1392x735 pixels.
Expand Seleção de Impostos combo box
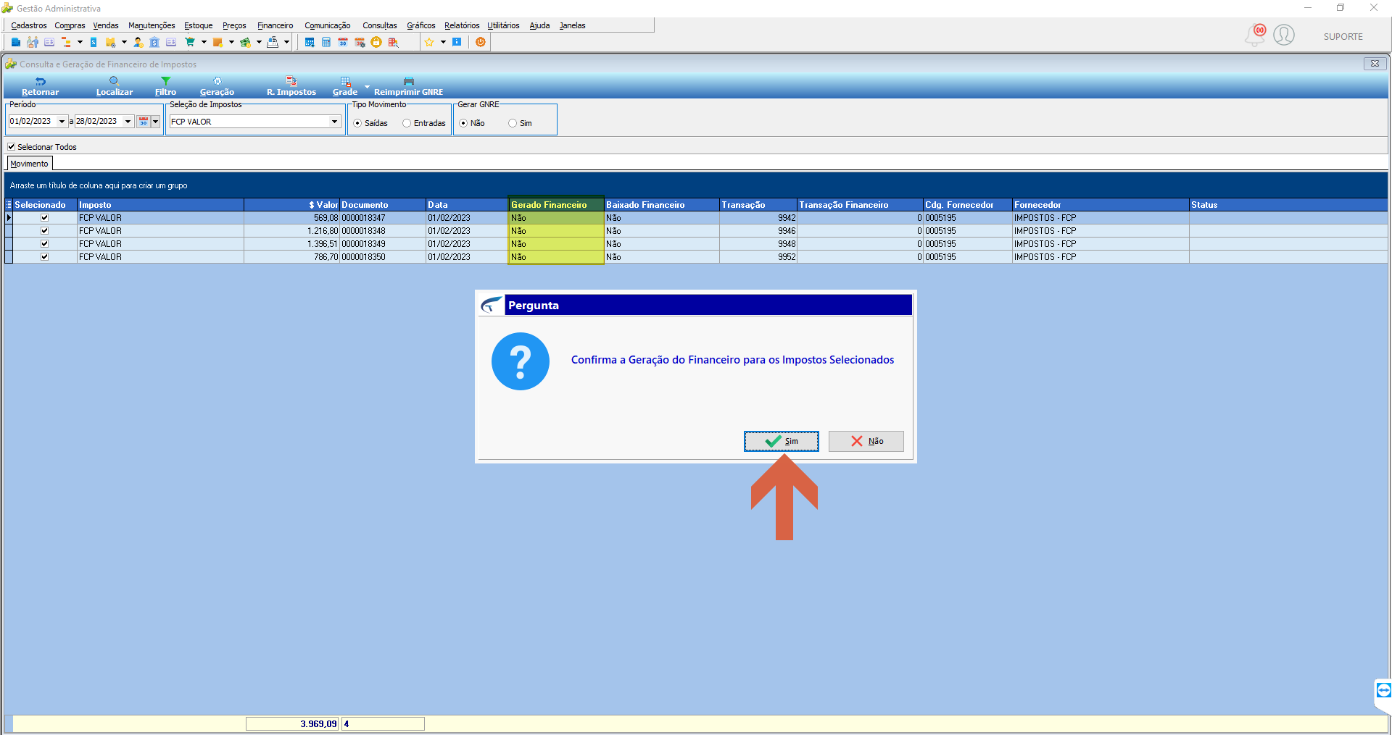point(334,122)
